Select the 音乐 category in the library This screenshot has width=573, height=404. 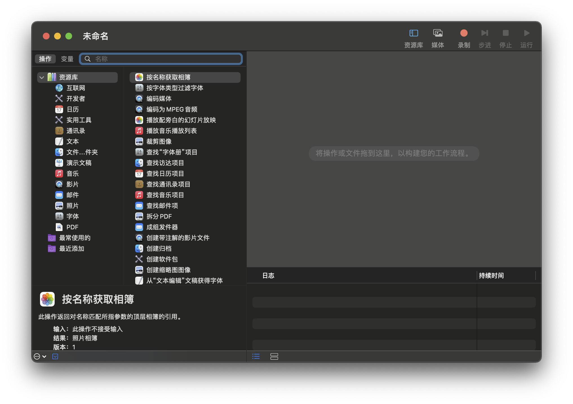click(x=72, y=174)
